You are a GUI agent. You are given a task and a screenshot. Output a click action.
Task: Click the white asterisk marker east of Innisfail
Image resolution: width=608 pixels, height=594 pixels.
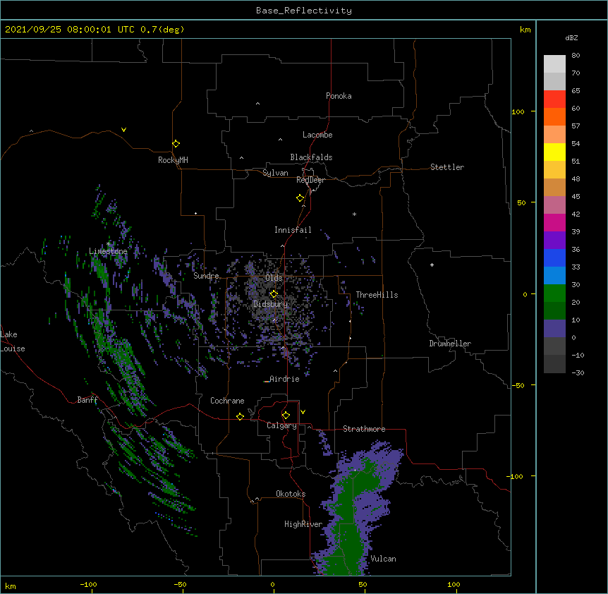354,214
